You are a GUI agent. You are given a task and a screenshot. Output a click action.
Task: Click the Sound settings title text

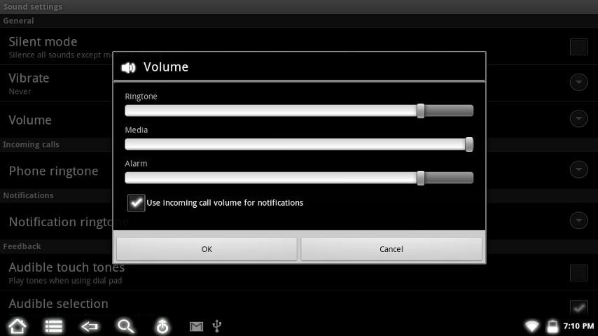point(32,7)
